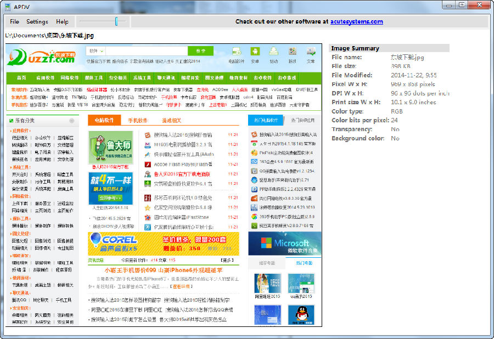Click the Color bits per pixel value 24
The height and width of the screenshot is (339, 494).
[x=394, y=120]
